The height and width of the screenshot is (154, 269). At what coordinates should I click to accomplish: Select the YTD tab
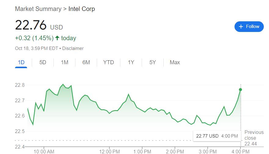click(x=108, y=62)
